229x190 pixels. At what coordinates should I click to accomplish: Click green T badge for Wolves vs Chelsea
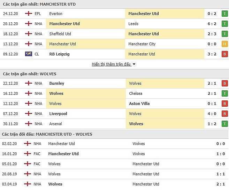(224, 93)
